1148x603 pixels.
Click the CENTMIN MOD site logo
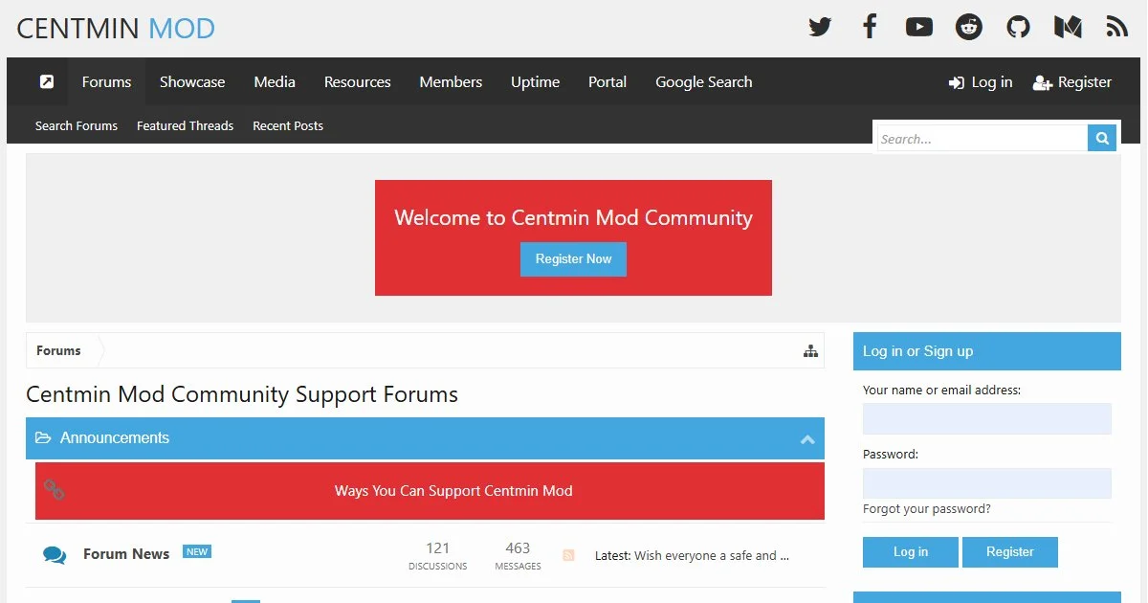pos(116,29)
